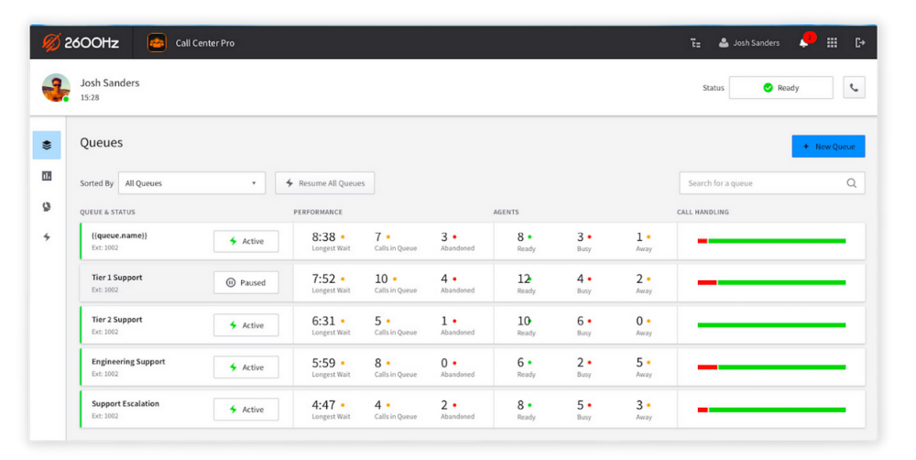Viewport: 916px width, 460px height.
Task: Open the Tier 2 Support queue
Action: [x=473, y=325]
